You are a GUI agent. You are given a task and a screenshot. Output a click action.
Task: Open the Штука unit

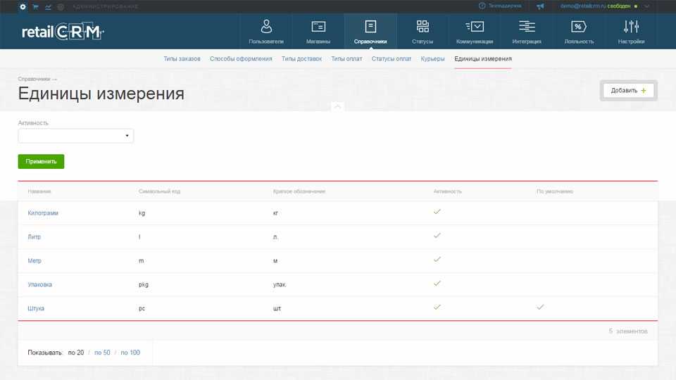click(36, 308)
